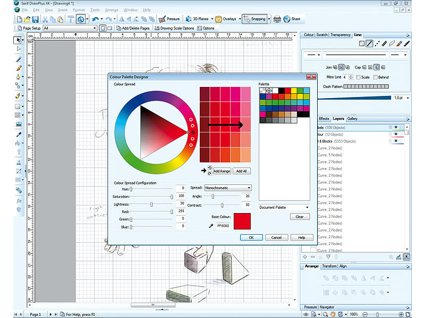Activate the 3D Planes toolbar icon

[200, 19]
